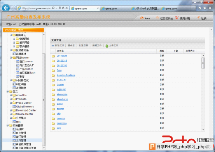
Task: Click tree panel scroll down arrow
Action: (x=44, y=148)
